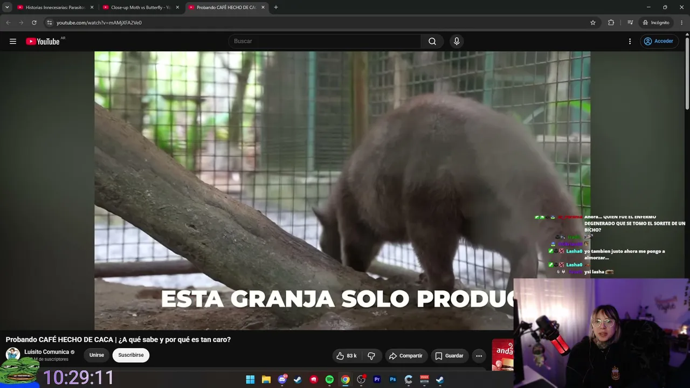Open Luisito Comunica channel avatar
Viewport: 690px width, 388px height.
coord(13,355)
